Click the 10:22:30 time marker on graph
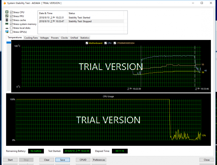217x165 pixels. [134, 89]
